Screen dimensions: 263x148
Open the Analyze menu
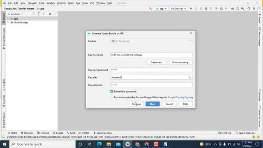(51, 3)
